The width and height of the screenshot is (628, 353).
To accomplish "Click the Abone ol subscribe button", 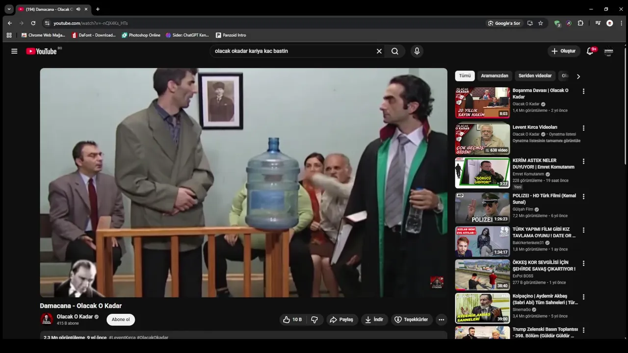I will point(121,320).
